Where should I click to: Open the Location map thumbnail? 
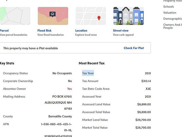(91, 16)
